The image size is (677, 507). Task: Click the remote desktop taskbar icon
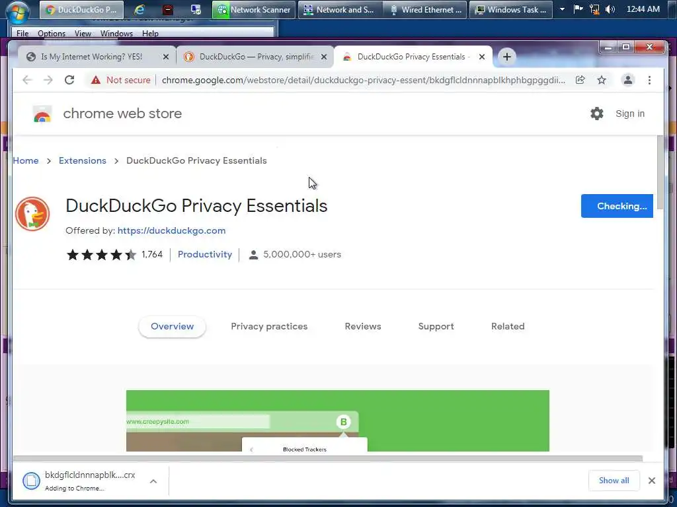[x=196, y=9]
